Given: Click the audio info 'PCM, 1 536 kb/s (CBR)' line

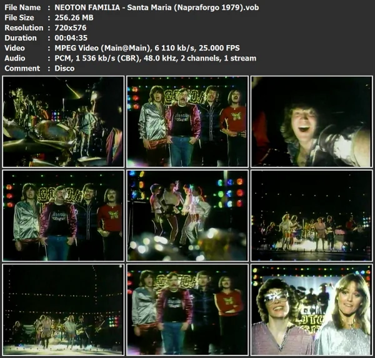Looking at the screenshot, I should click(x=156, y=58).
